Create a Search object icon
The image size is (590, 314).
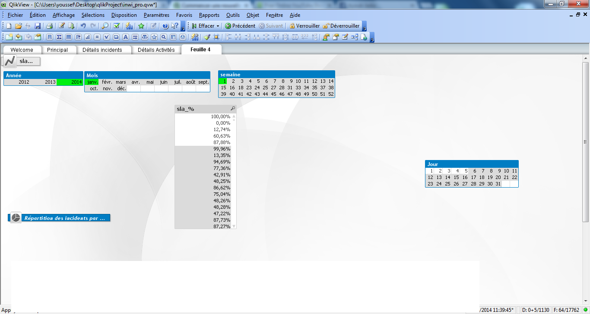click(163, 37)
